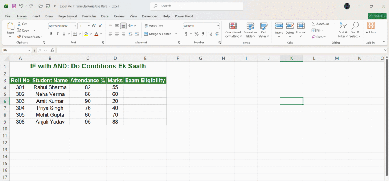389x181 pixels.
Task: Activate the Format Painter brush
Action: click(19, 37)
